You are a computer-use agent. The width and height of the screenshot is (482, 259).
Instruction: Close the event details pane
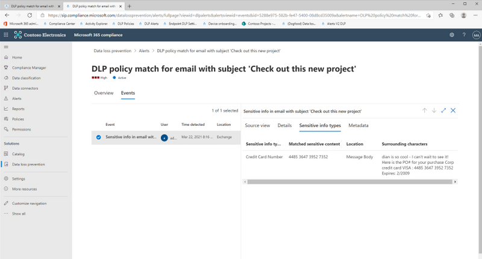(453, 111)
